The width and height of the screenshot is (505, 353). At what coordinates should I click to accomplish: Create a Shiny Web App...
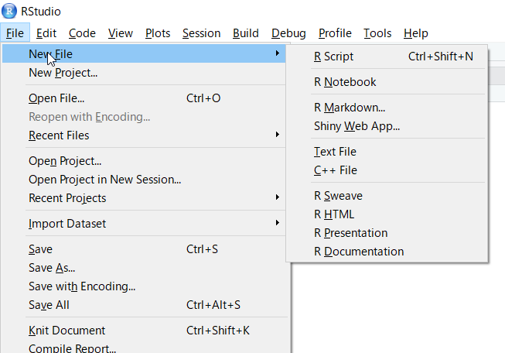[387, 126]
